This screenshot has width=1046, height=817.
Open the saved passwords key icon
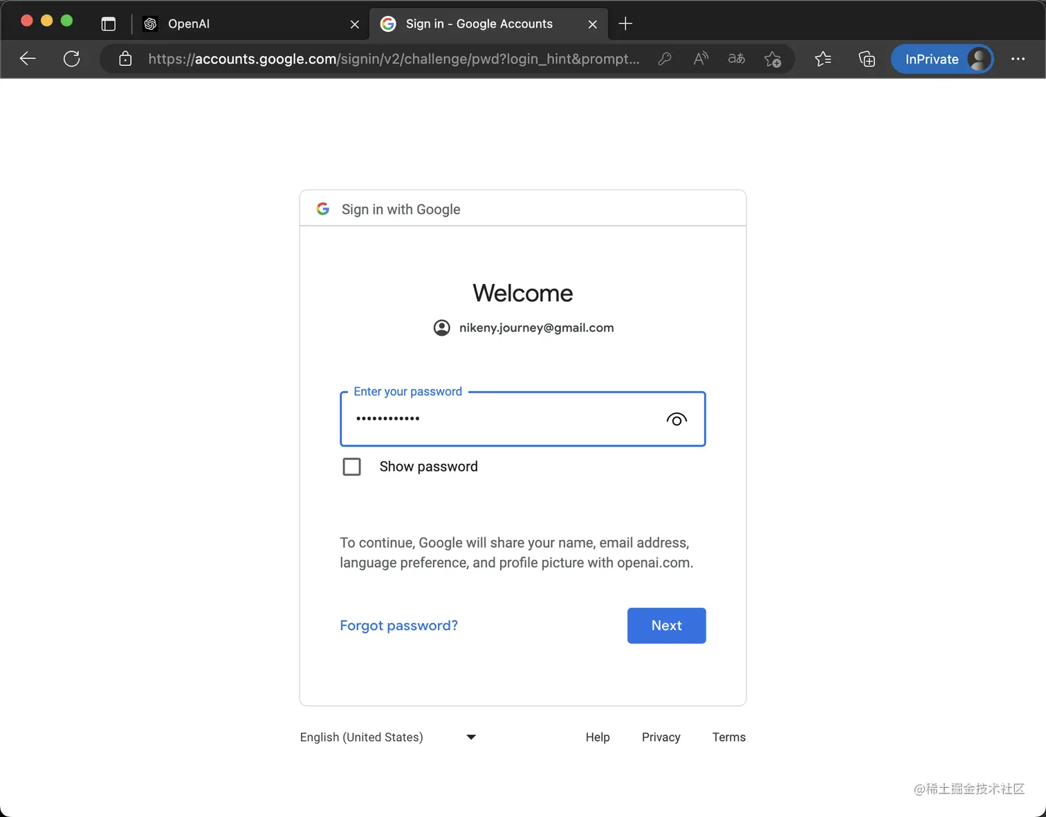coord(665,59)
